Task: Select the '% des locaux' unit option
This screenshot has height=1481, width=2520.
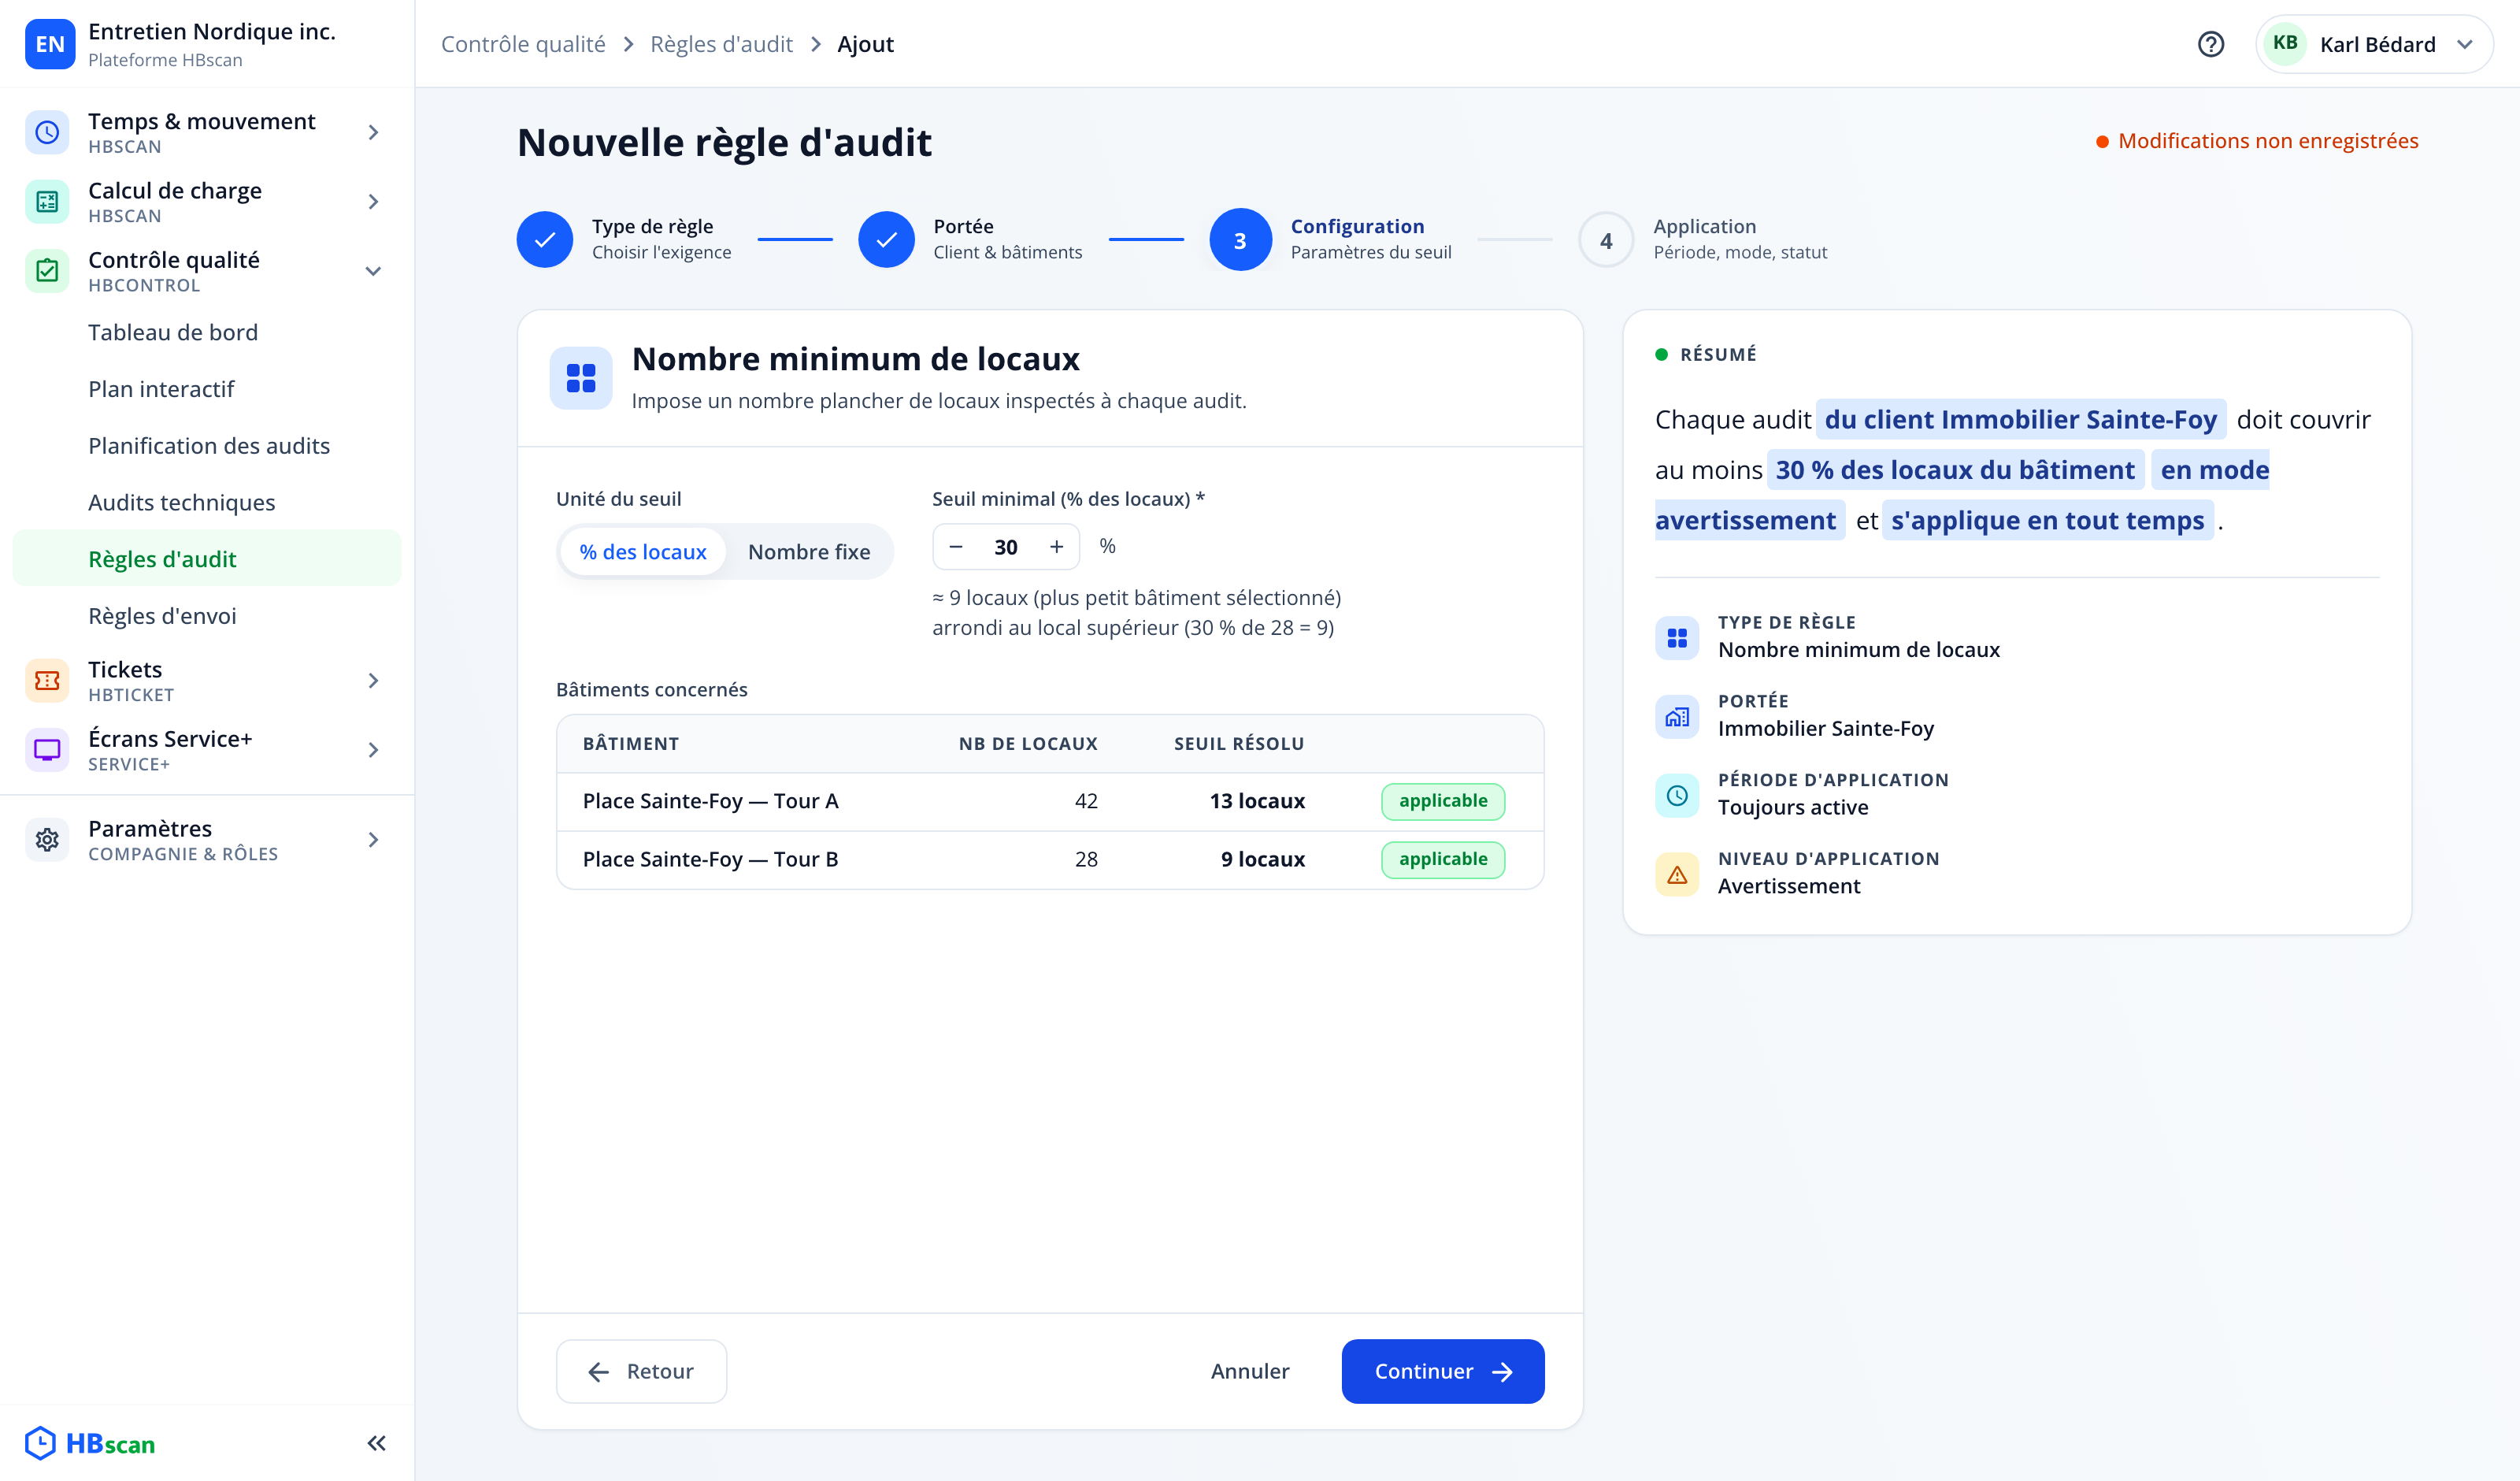Action: [643, 551]
